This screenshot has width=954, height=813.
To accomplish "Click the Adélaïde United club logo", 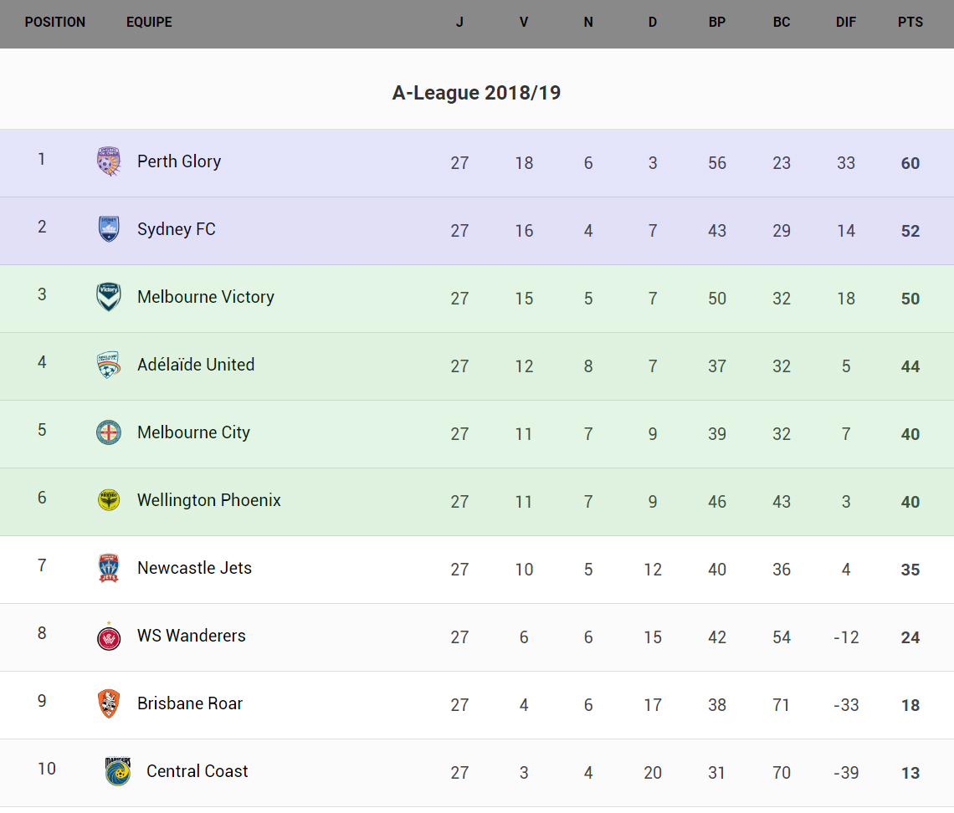I will [x=109, y=365].
